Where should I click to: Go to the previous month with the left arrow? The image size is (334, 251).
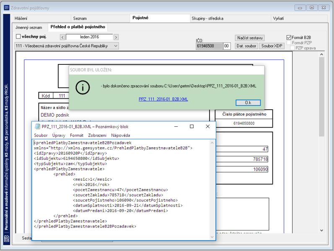tap(62, 37)
